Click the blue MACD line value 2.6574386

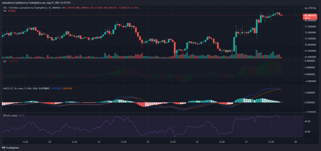(55, 88)
